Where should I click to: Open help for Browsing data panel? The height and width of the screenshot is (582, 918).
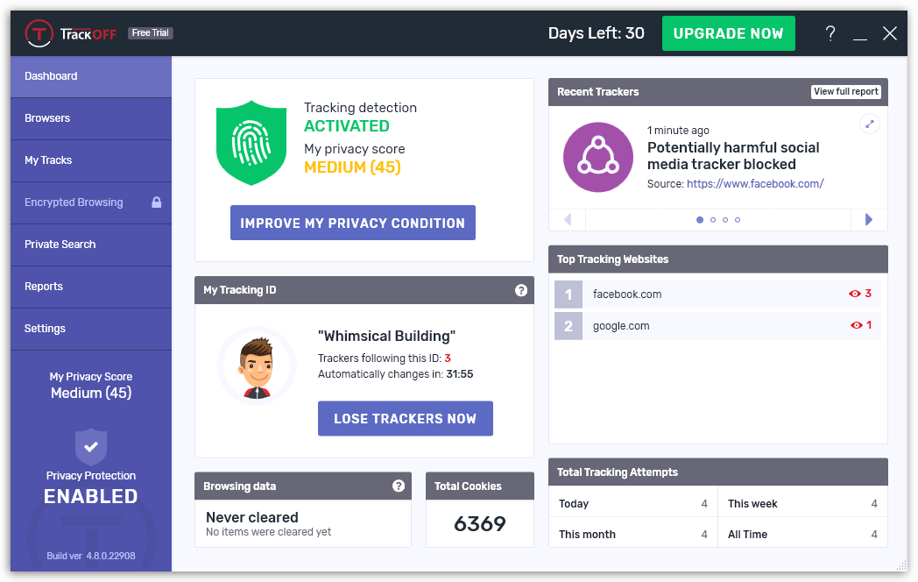point(399,486)
